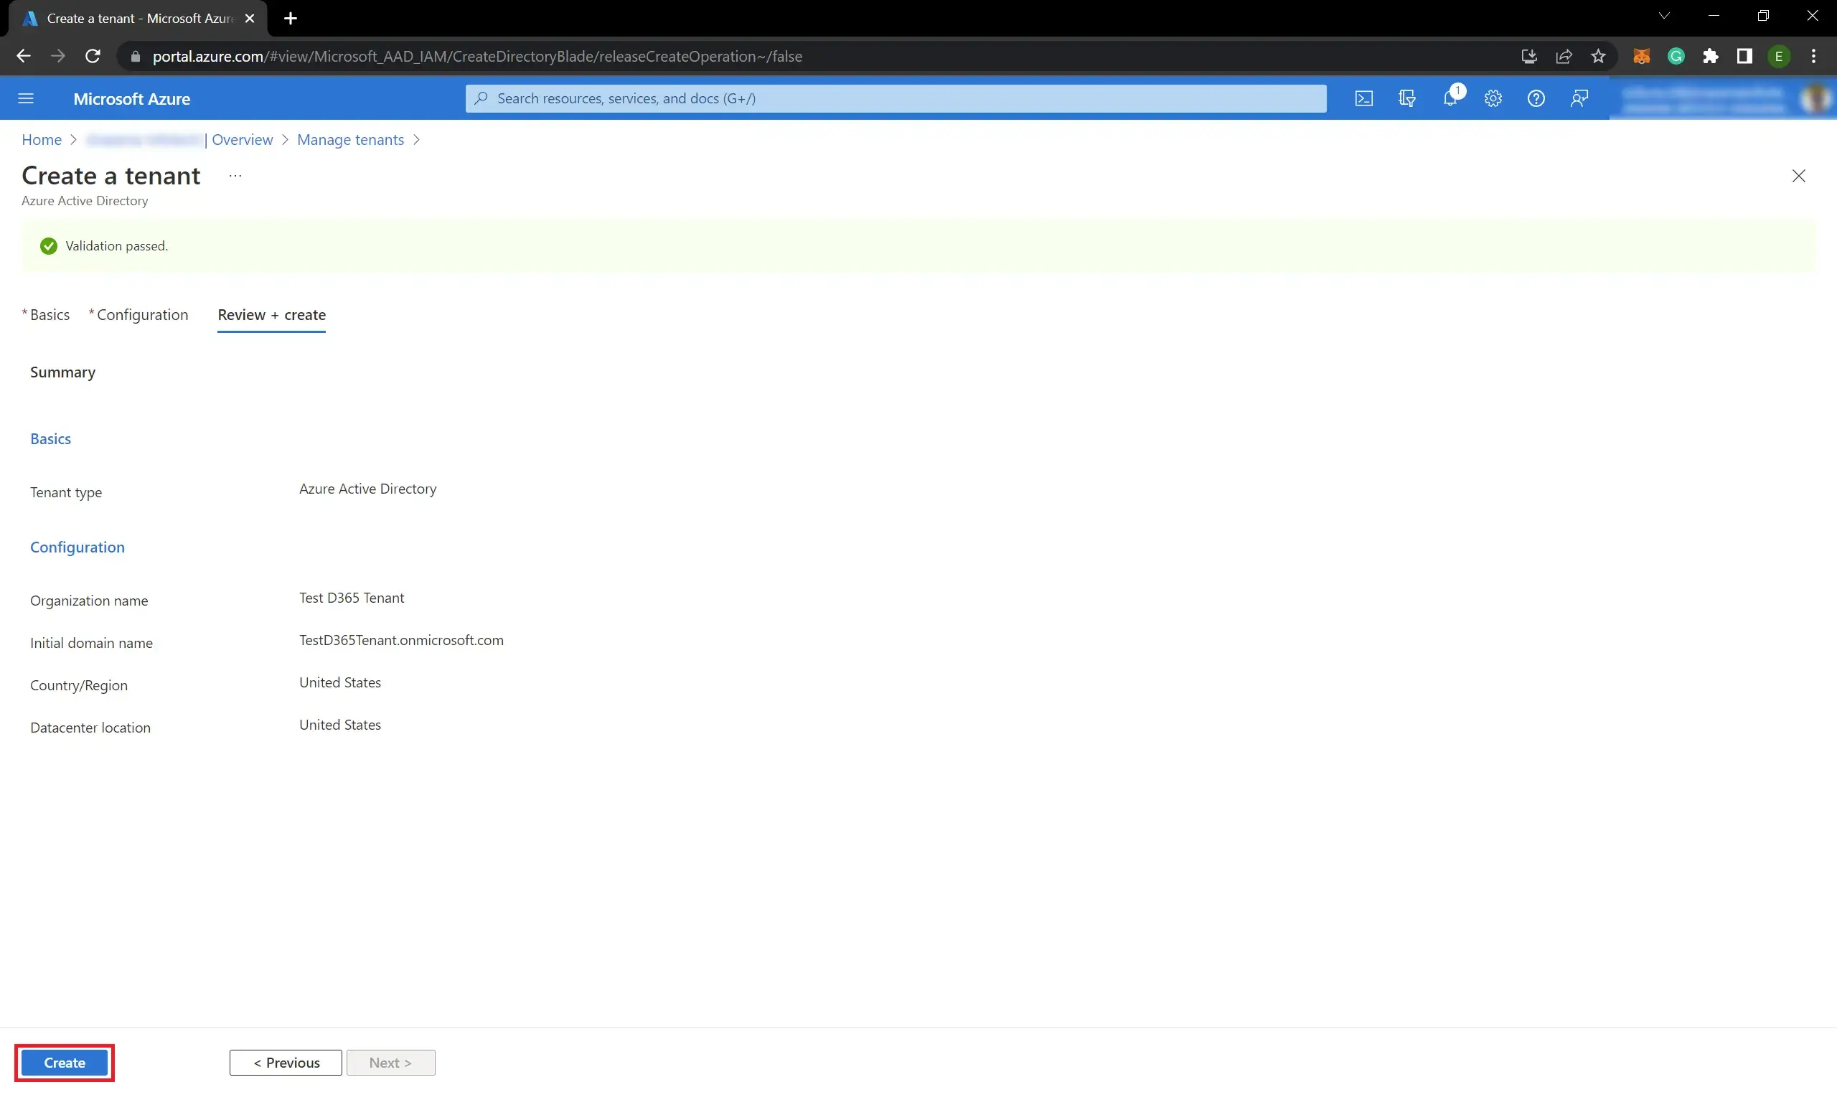Image resolution: width=1837 pixels, height=1105 pixels.
Task: Close the Create a tenant browser tab
Action: tap(250, 18)
